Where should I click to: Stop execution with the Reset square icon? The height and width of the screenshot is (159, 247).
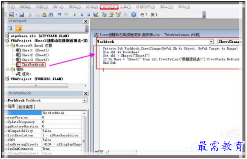click(x=89, y=15)
